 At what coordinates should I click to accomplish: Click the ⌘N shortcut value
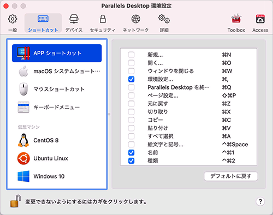227,55
